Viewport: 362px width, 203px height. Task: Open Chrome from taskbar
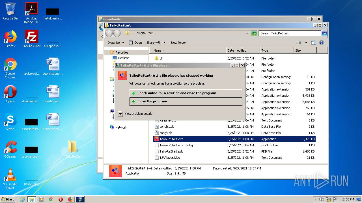tap(51, 199)
